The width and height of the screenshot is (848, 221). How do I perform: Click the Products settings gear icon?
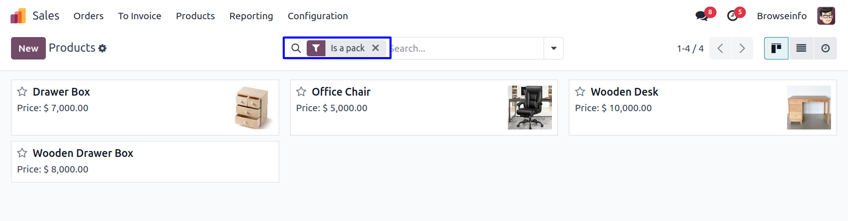pyautogui.click(x=103, y=49)
